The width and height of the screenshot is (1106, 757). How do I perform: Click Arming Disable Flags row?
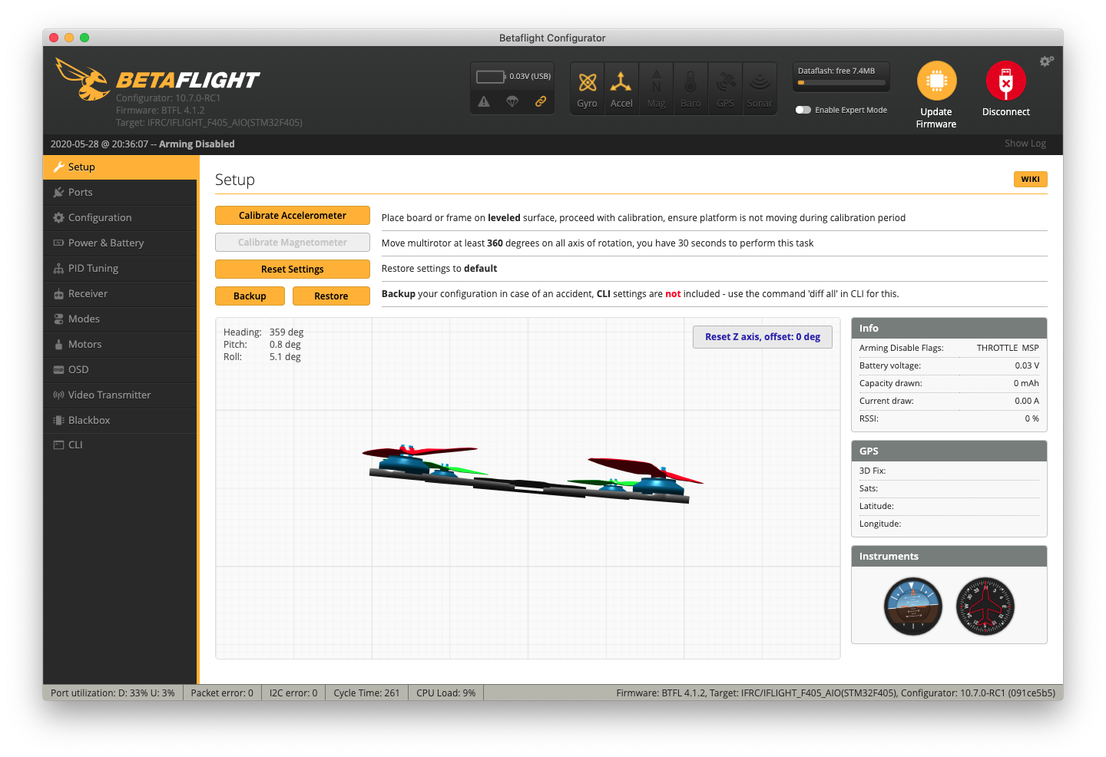coord(949,349)
